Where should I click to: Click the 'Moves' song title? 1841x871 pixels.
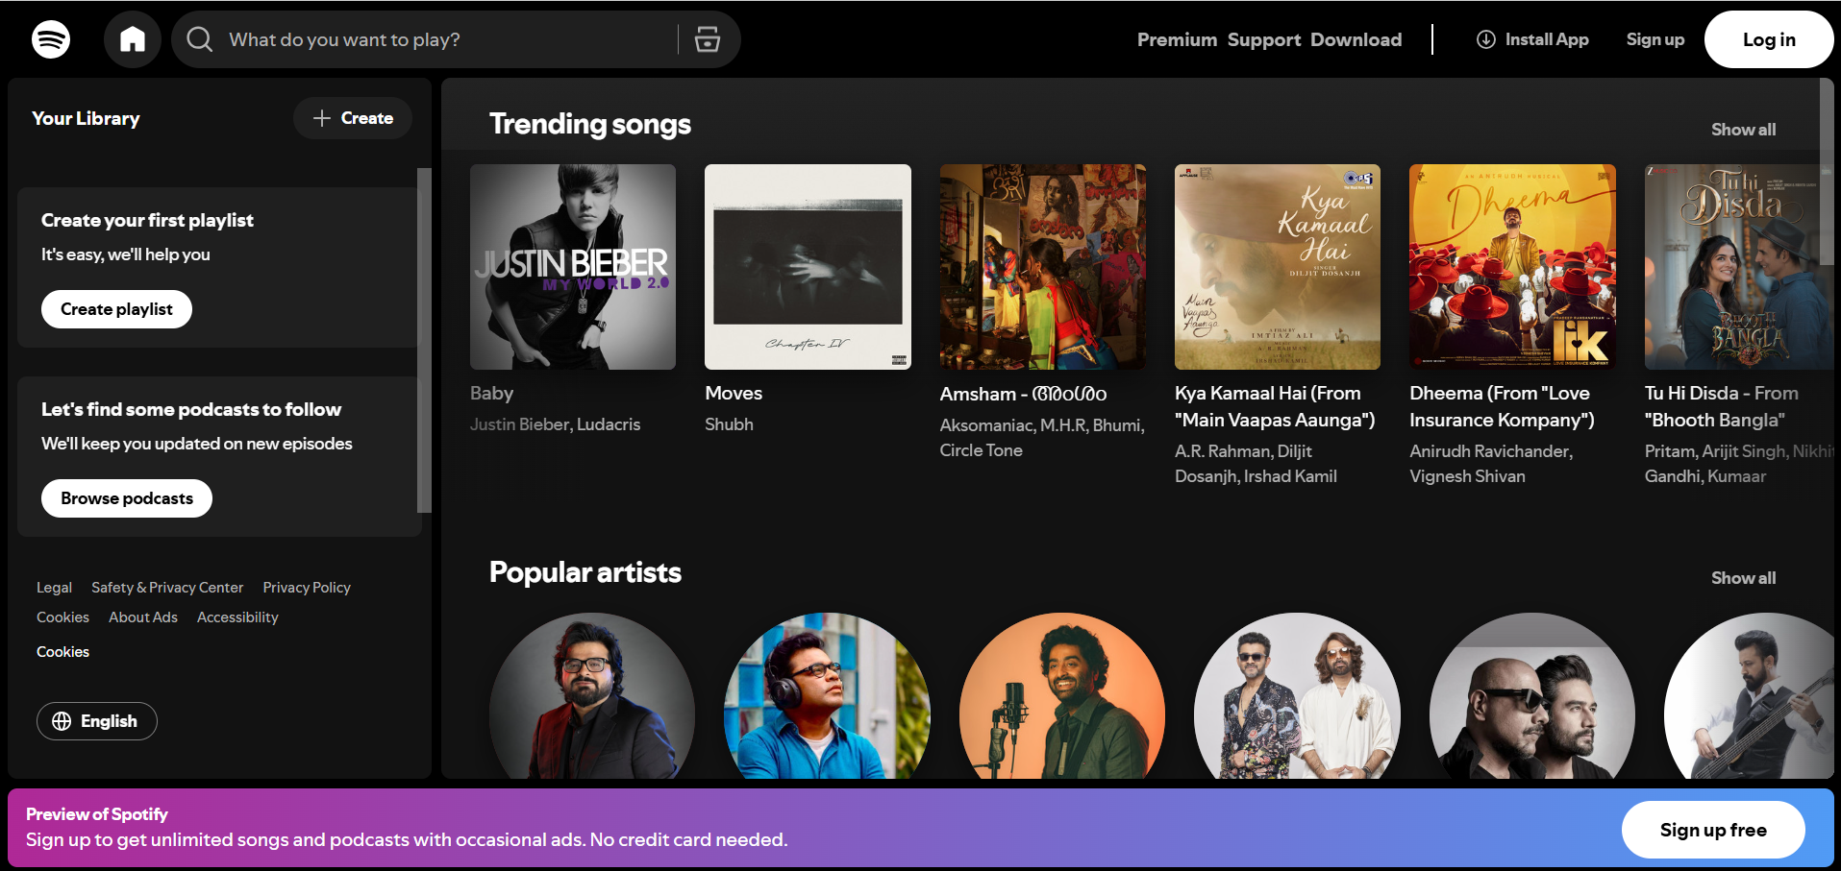(x=734, y=394)
